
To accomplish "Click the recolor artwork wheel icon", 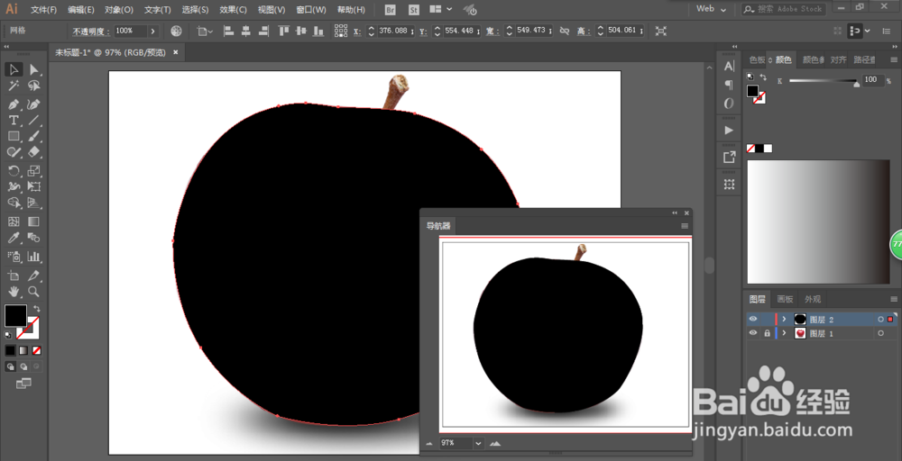I will coord(177,31).
